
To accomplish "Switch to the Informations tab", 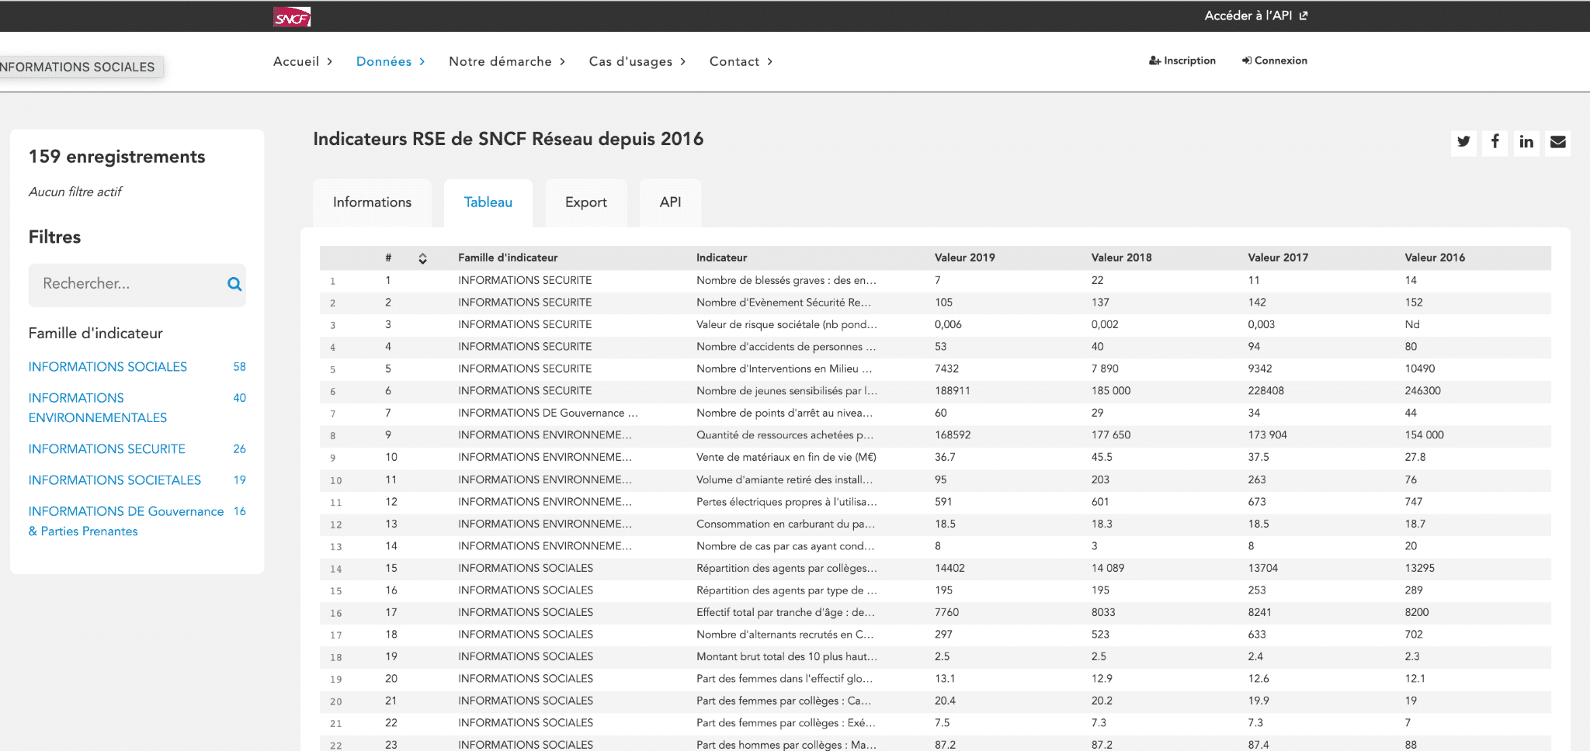I will coord(372,202).
